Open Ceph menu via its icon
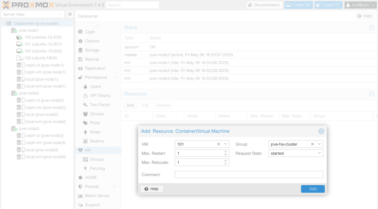This screenshot has height=209, width=378. [80, 32]
